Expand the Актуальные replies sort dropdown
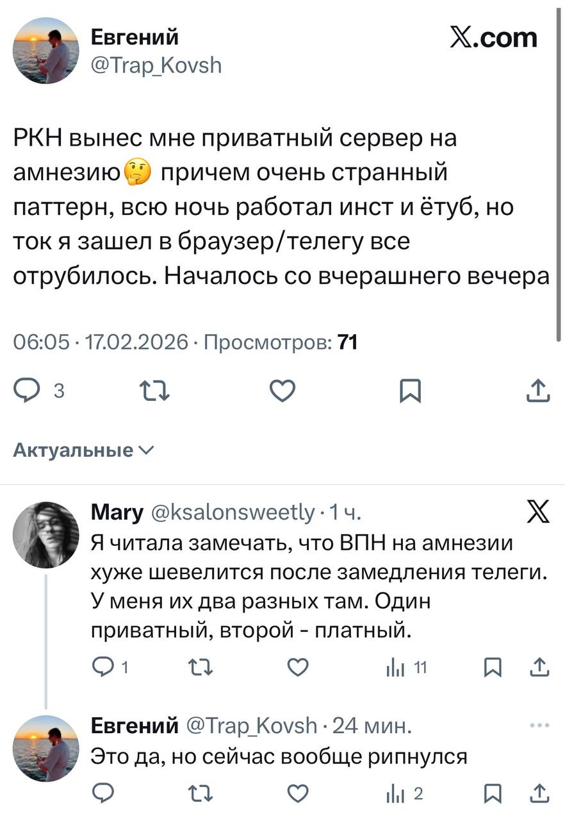 tap(83, 450)
